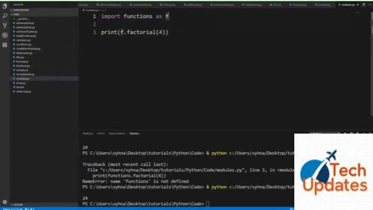The height and width of the screenshot is (210, 373).
Task: Click errors and warnings indicator in status bar
Action: point(30,209)
